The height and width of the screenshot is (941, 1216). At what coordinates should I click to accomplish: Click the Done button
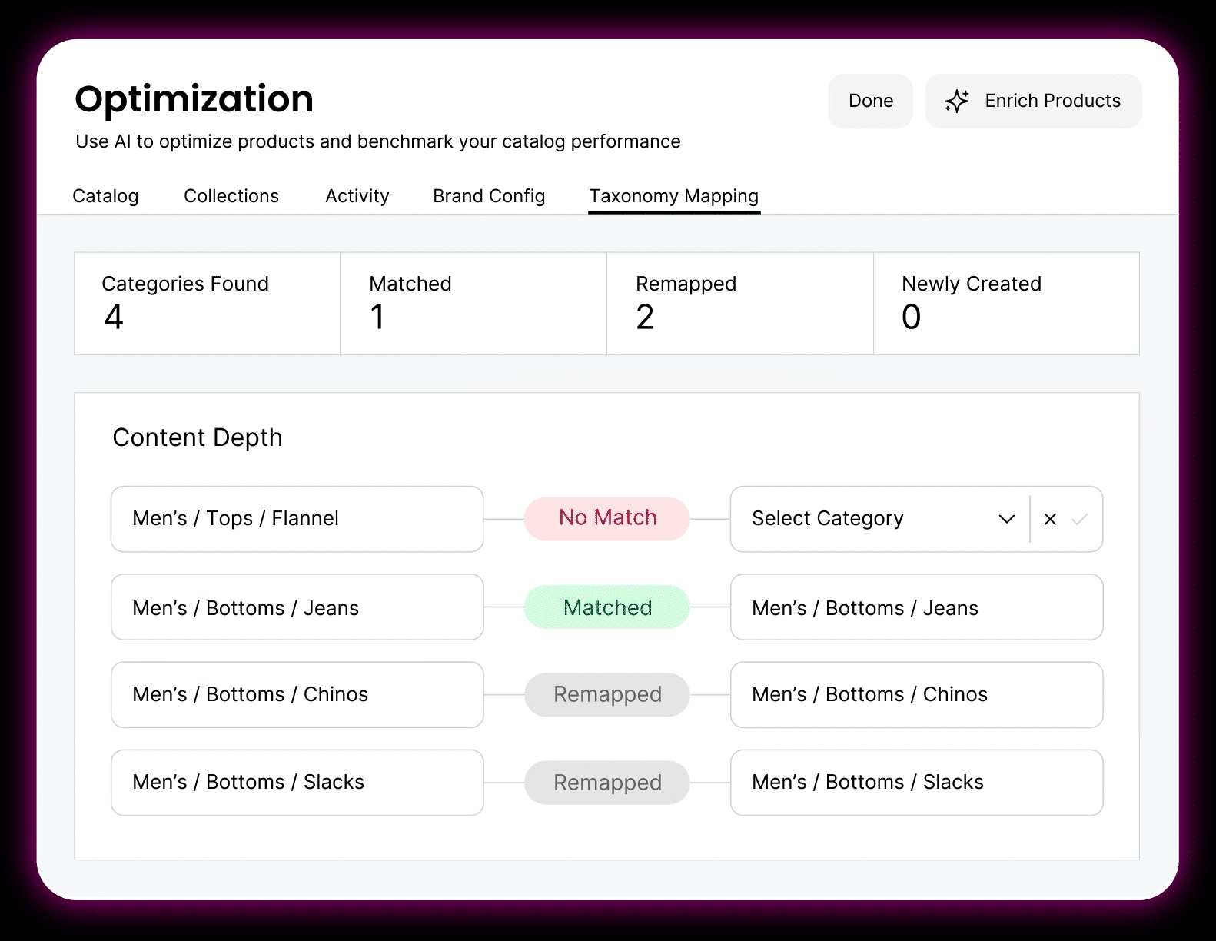pos(871,101)
